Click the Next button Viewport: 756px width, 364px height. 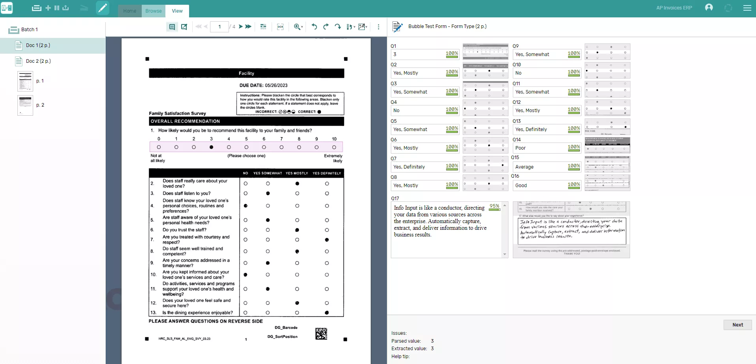(x=737, y=325)
